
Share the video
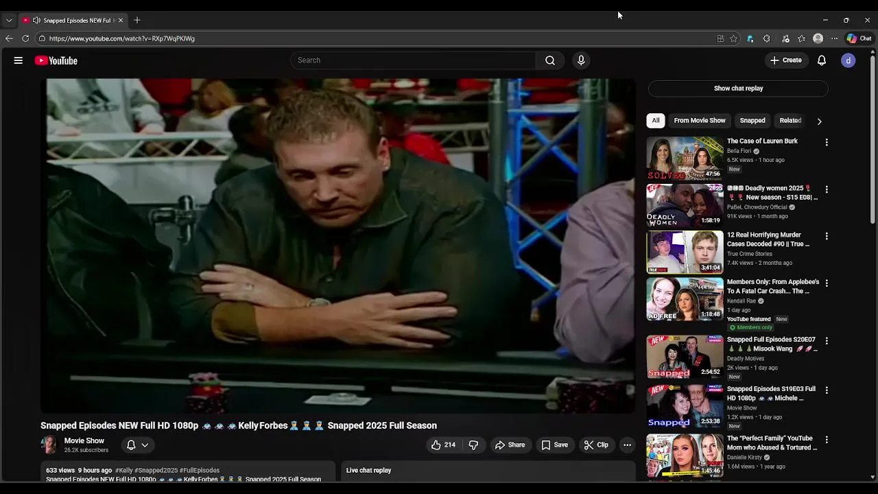point(510,445)
